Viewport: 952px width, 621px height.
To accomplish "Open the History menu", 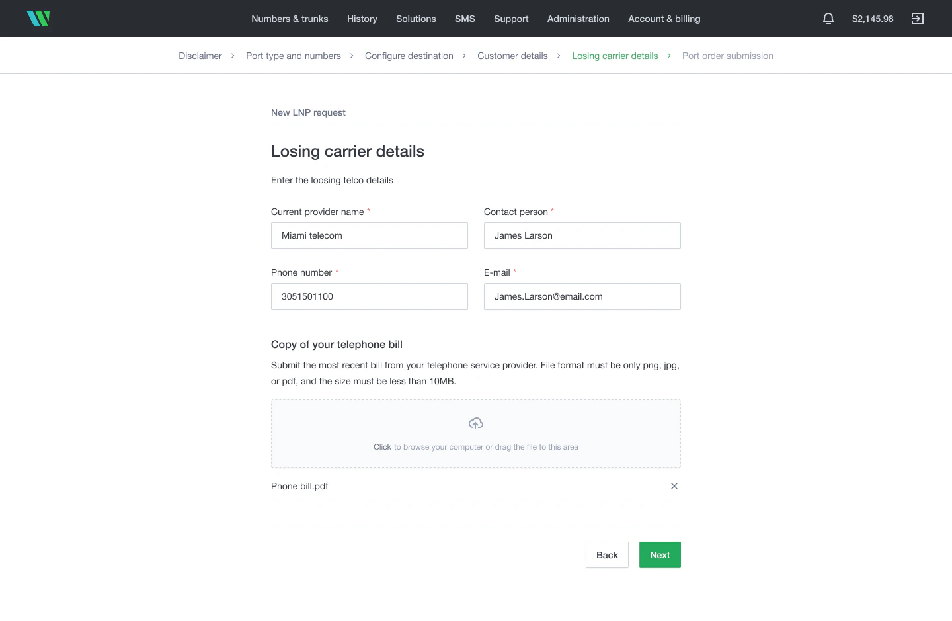I will 362,19.
